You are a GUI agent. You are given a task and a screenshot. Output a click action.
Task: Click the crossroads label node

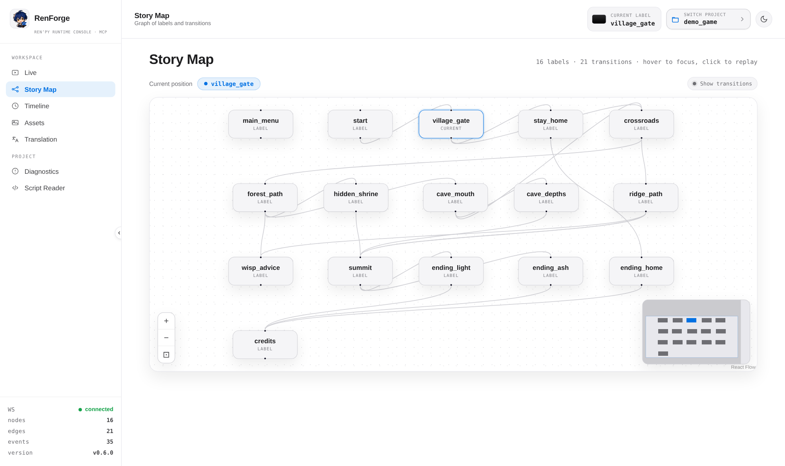point(641,124)
